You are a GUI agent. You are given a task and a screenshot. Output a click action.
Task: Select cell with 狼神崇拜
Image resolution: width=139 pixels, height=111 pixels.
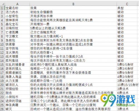(x=17, y=20)
